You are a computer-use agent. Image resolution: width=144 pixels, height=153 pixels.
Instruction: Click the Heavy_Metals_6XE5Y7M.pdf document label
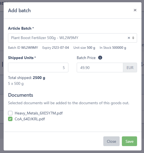tap(38, 113)
